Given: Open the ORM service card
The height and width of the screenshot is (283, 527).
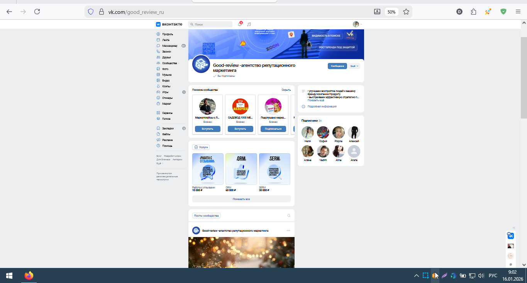Looking at the screenshot, I should tap(241, 169).
